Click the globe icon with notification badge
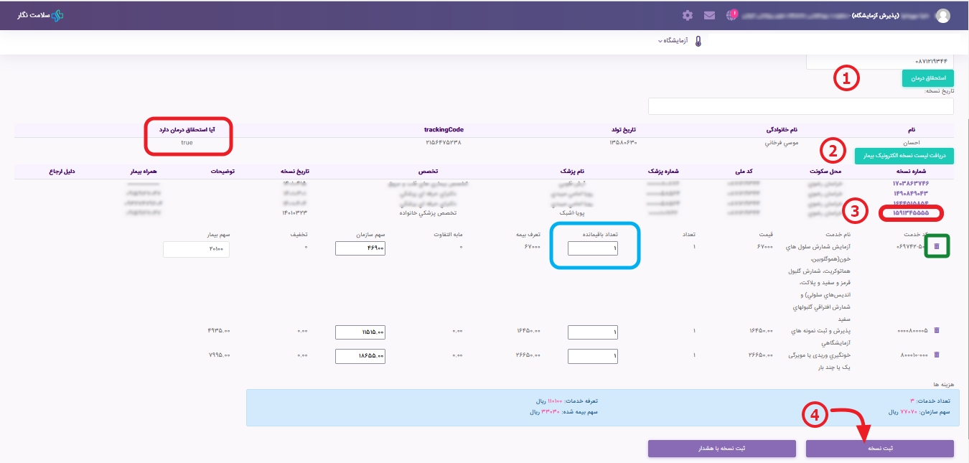The image size is (969, 463). (731, 15)
